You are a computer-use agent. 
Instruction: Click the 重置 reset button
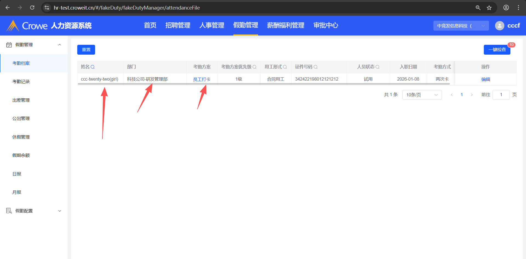86,50
